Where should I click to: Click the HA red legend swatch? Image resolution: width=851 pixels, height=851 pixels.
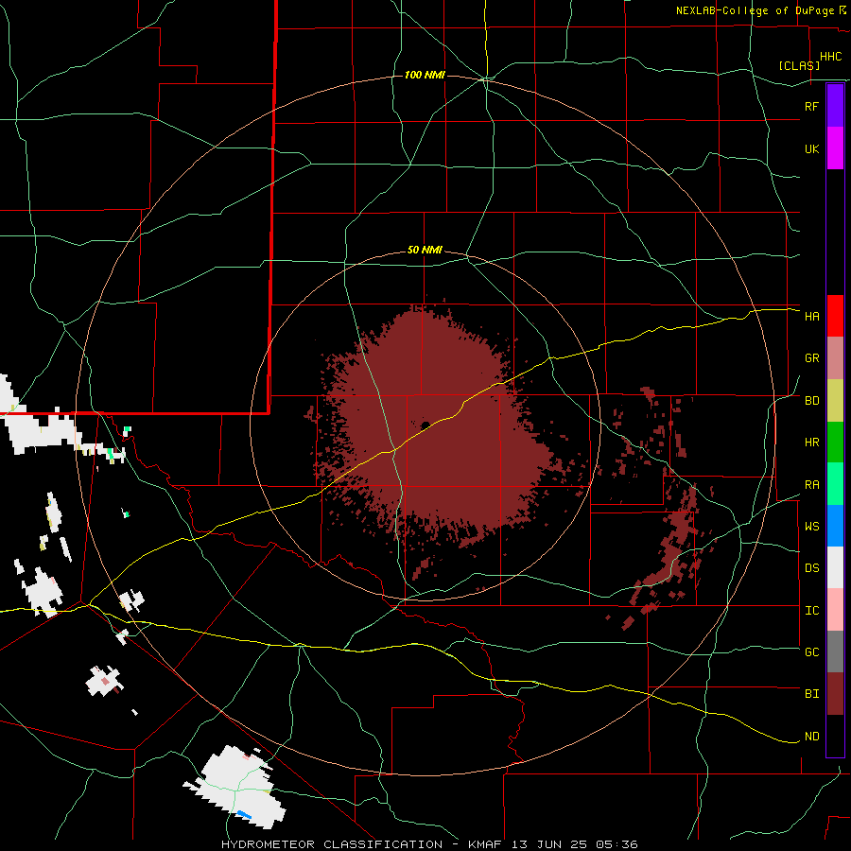pos(835,316)
